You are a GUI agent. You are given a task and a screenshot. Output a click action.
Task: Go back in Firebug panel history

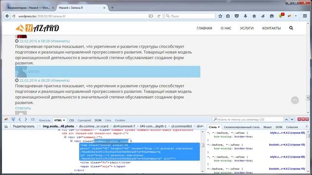coord(19,120)
